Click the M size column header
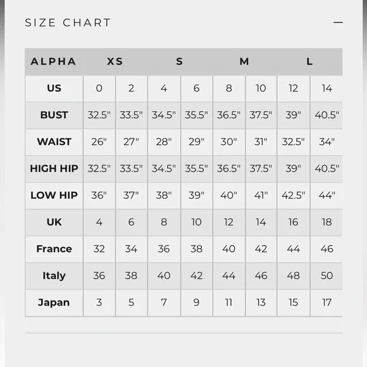 [244, 61]
